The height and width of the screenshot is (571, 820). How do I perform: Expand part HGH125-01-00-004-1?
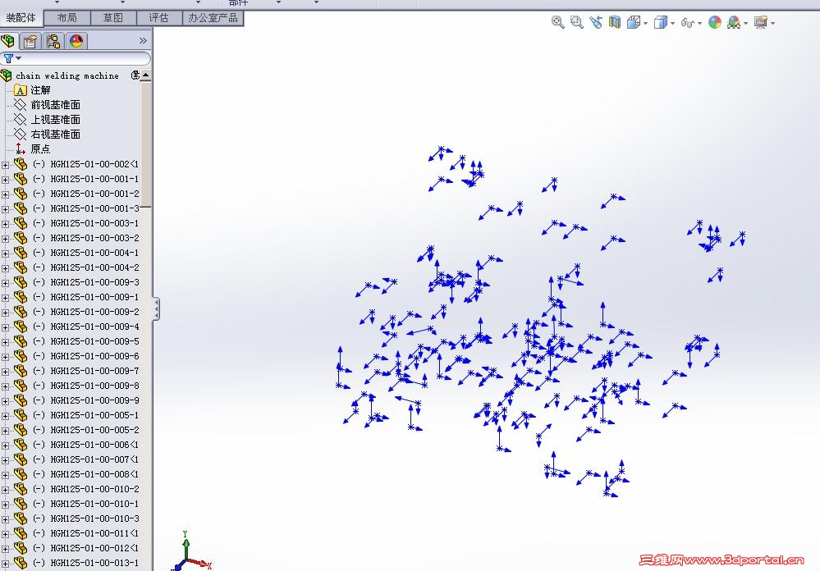coord(5,253)
